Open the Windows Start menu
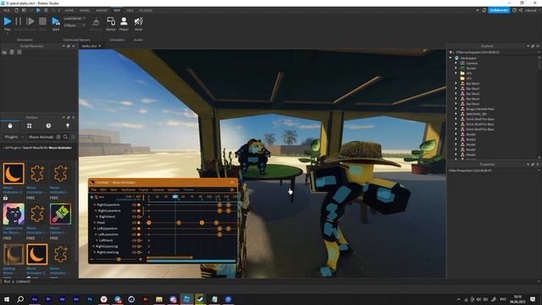This screenshot has height=305, width=542. pyautogui.click(x=7, y=299)
